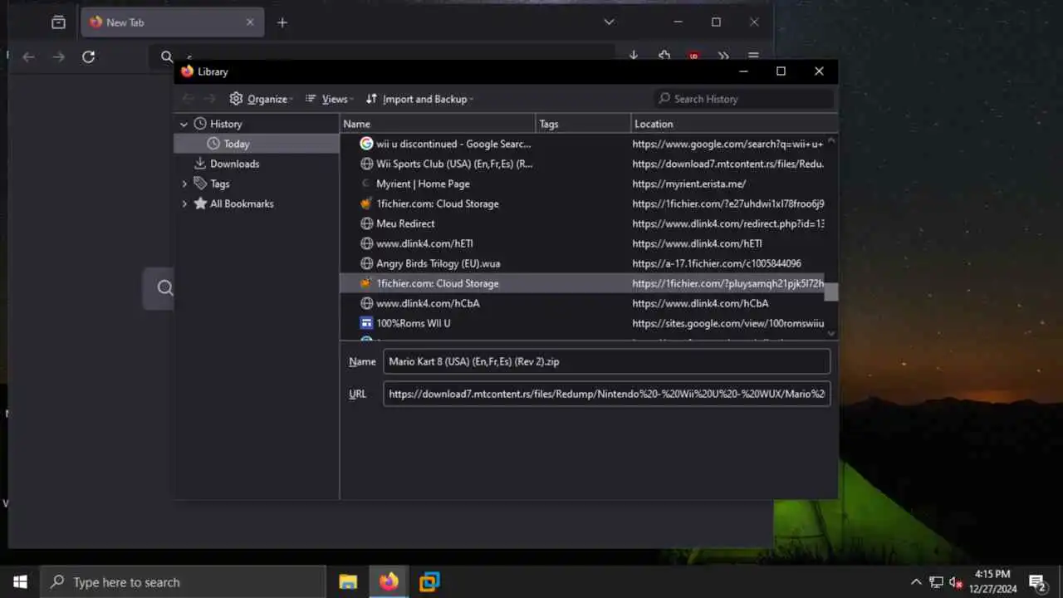Click the a-17.1fichier.com location cell
The width and height of the screenshot is (1063, 598).
716,263
